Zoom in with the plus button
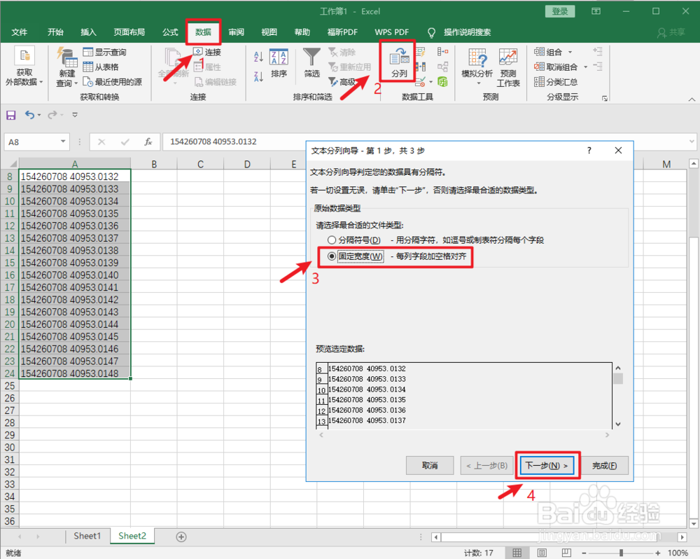Viewport: 700px width, 559px height. [x=657, y=553]
